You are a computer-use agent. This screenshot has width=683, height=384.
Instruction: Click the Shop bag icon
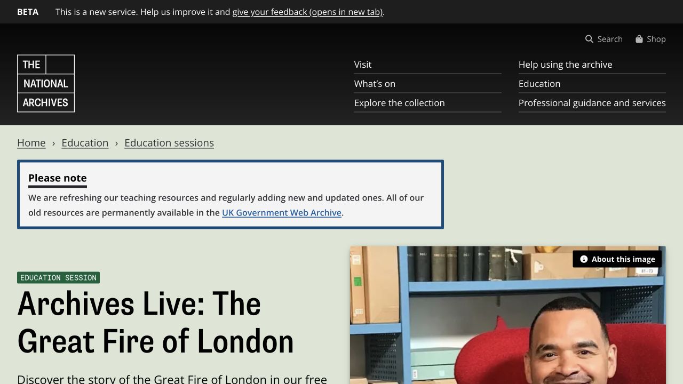pos(639,39)
